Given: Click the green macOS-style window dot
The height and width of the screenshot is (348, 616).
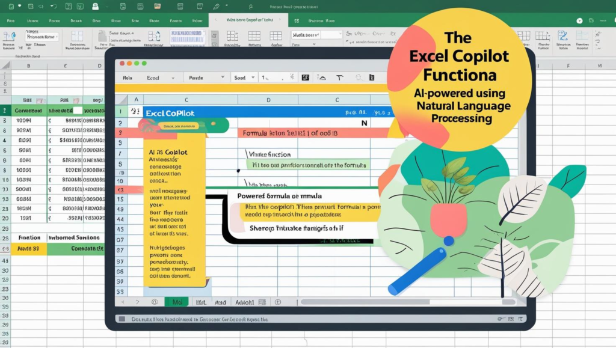Looking at the screenshot, I should pos(137,63).
